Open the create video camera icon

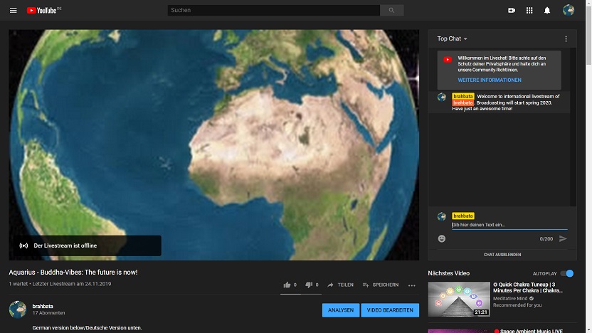(511, 11)
